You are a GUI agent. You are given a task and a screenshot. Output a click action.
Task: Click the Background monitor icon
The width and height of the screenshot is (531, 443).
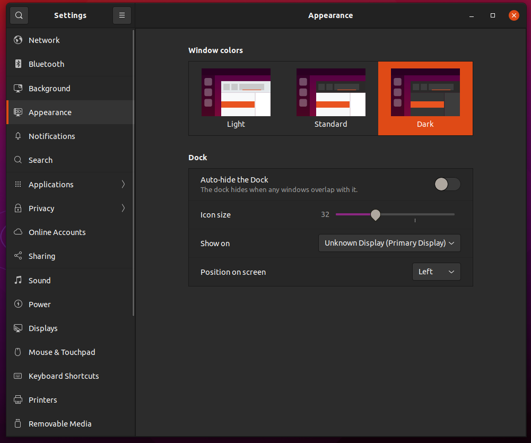[18, 89]
